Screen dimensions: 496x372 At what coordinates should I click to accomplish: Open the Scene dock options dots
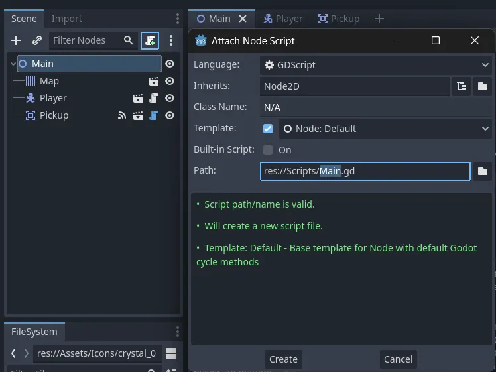[x=178, y=19]
